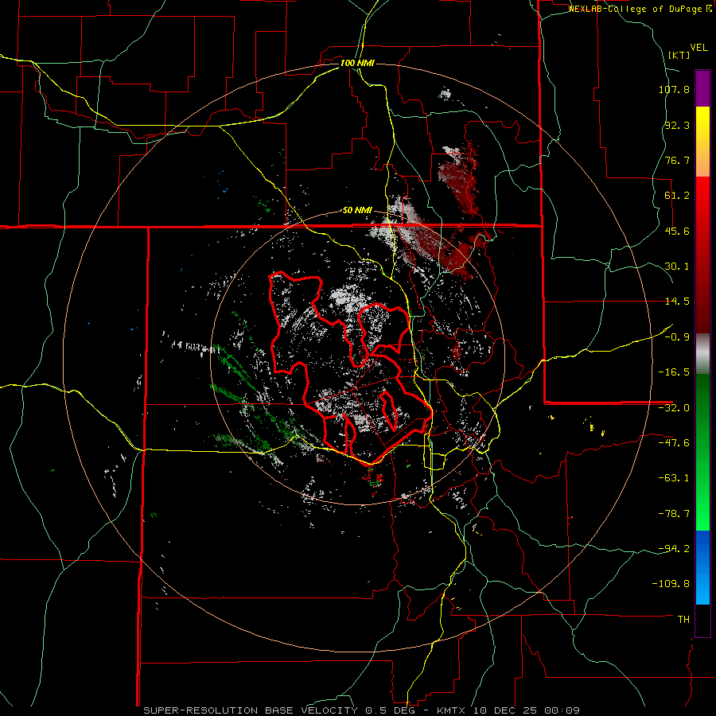Click the gray band near zero velocity

tap(702, 353)
